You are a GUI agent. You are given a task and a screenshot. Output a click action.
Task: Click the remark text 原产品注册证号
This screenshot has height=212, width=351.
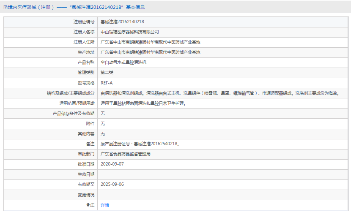pyautogui.click(x=140, y=144)
